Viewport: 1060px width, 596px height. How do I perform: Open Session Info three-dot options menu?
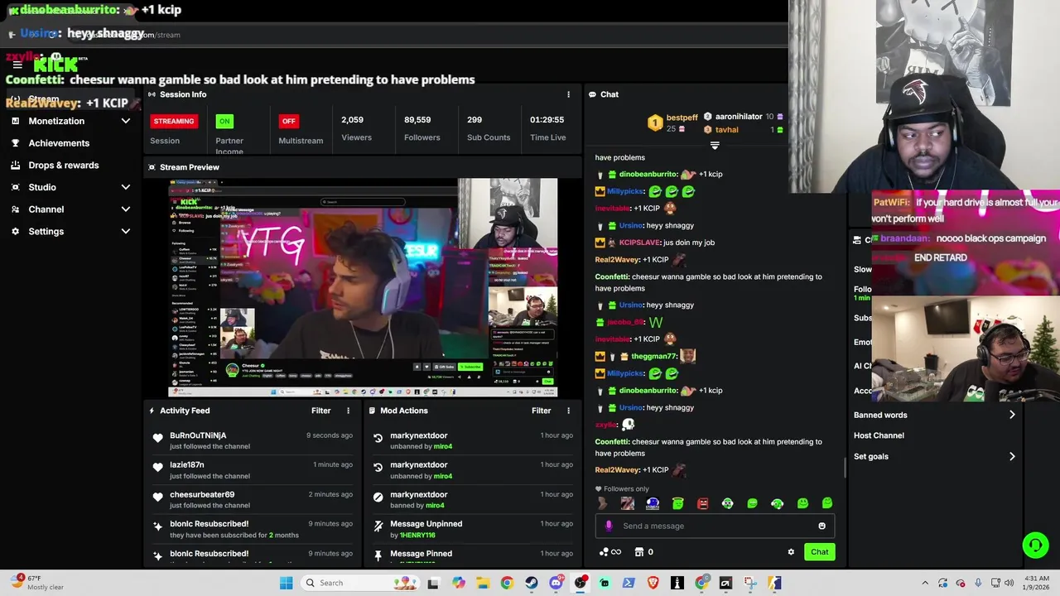(x=568, y=94)
